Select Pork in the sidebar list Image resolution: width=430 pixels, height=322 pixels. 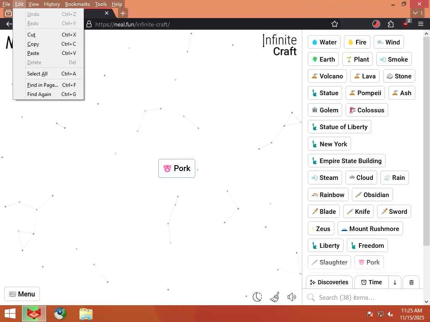[369, 262]
